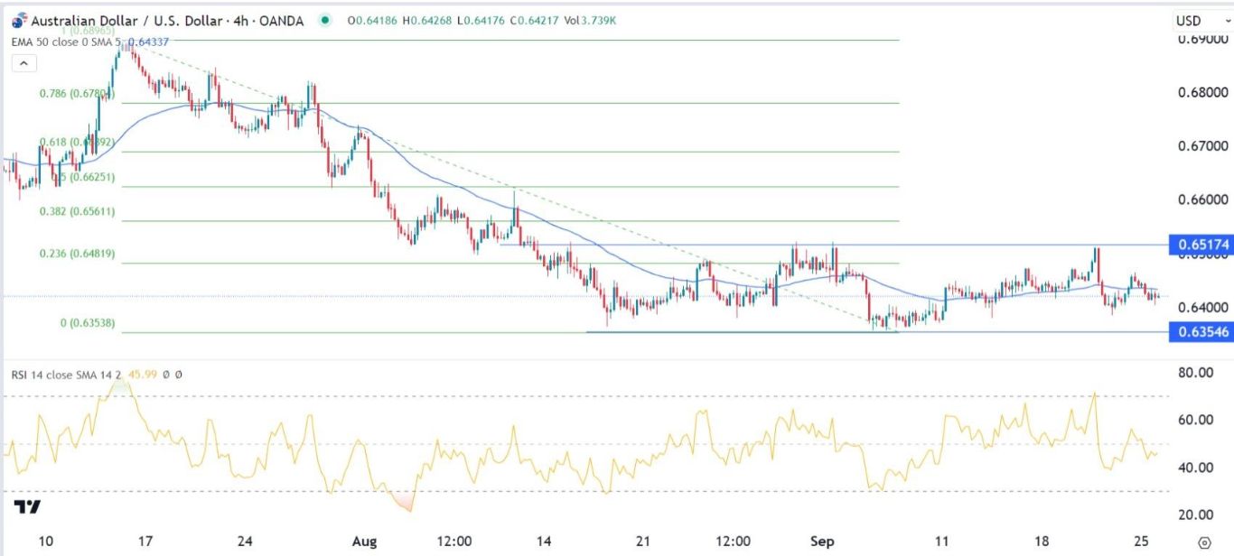
Task: Open chart settings gear icon
Action: pyautogui.click(x=1202, y=543)
